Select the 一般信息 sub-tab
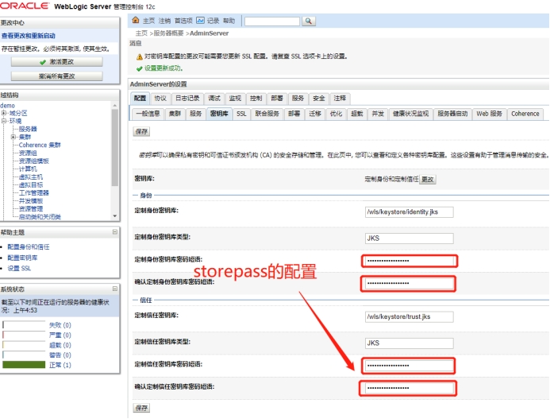The height and width of the screenshot is (419, 550). click(x=148, y=114)
